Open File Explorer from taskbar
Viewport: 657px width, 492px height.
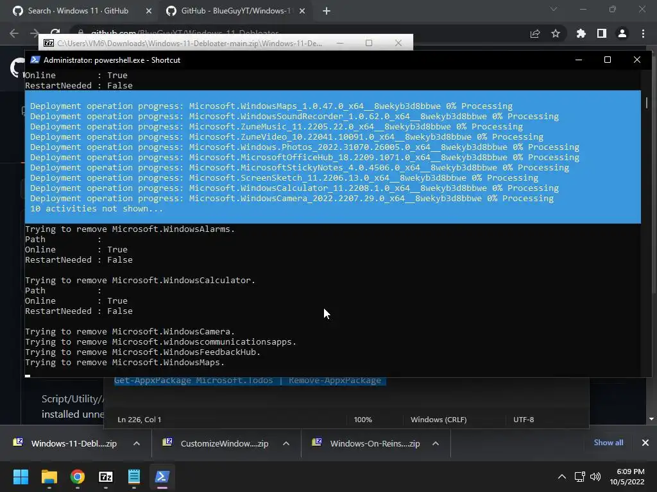click(49, 477)
